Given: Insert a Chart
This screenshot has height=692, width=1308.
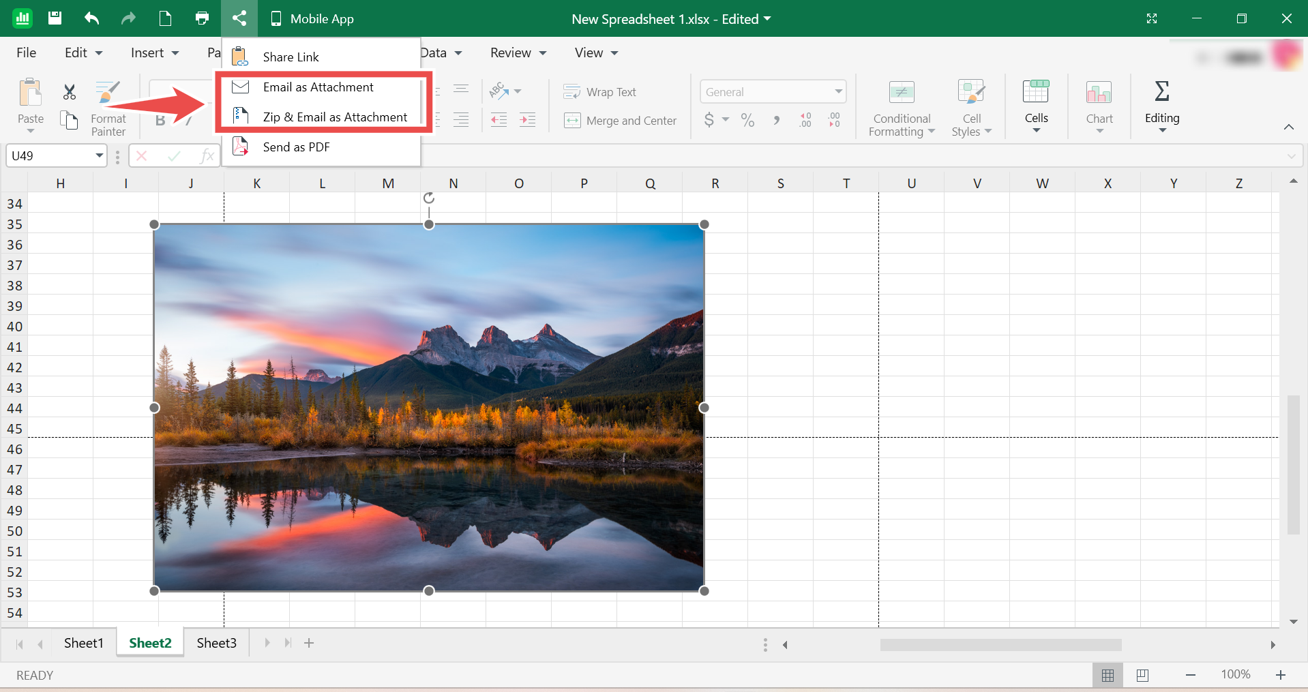Looking at the screenshot, I should pos(1099,106).
